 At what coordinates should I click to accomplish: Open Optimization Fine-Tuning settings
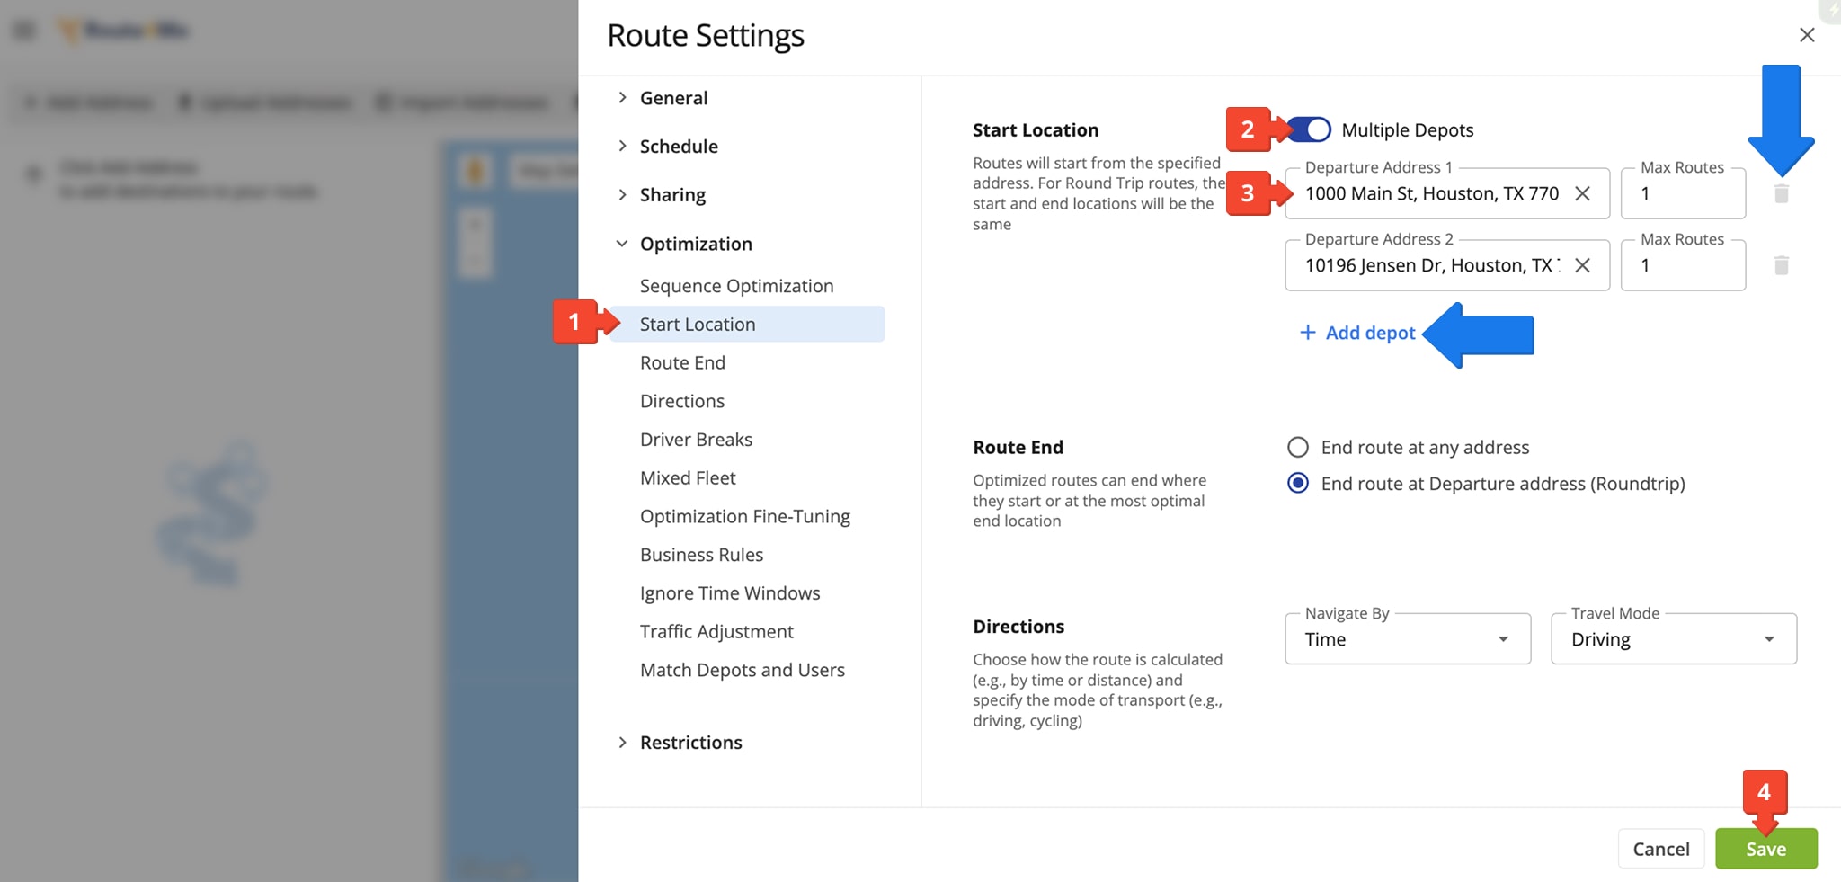coord(745,516)
